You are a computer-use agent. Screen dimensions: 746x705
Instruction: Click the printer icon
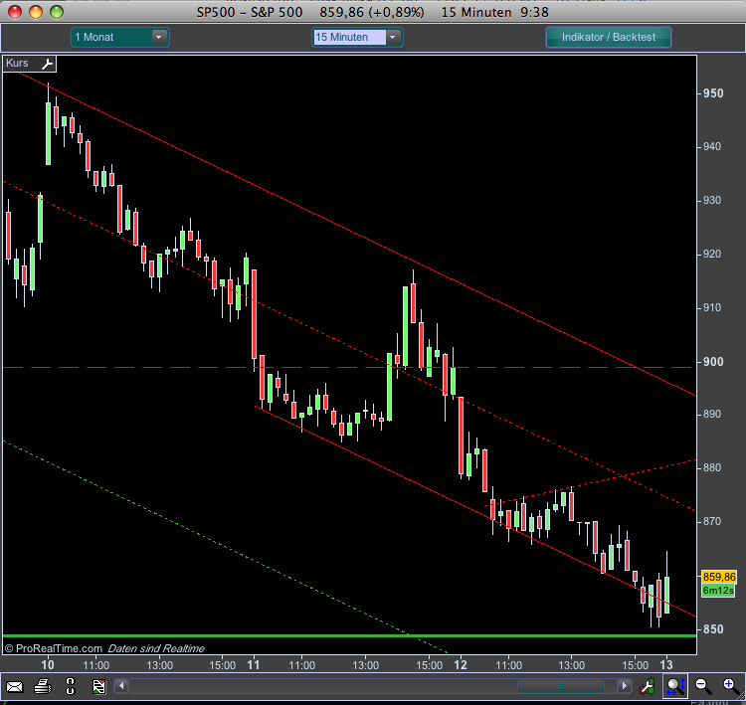pos(43,686)
